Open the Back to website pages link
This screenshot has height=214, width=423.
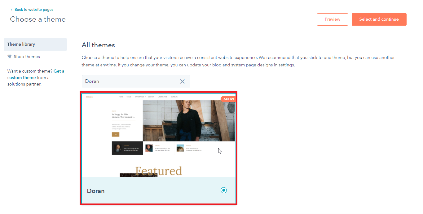34,10
